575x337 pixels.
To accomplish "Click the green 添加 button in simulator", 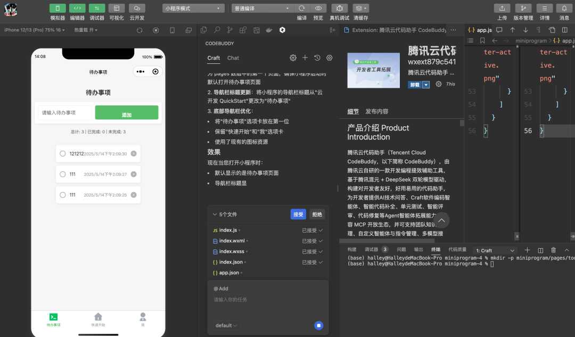I will tap(127, 112).
